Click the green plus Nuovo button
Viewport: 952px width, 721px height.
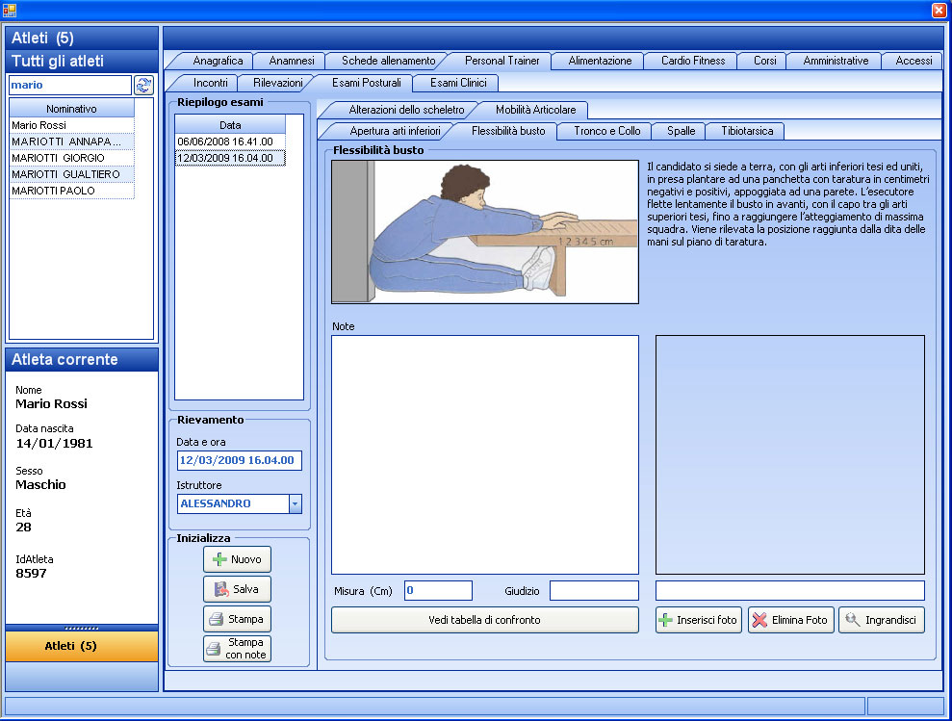coord(238,559)
